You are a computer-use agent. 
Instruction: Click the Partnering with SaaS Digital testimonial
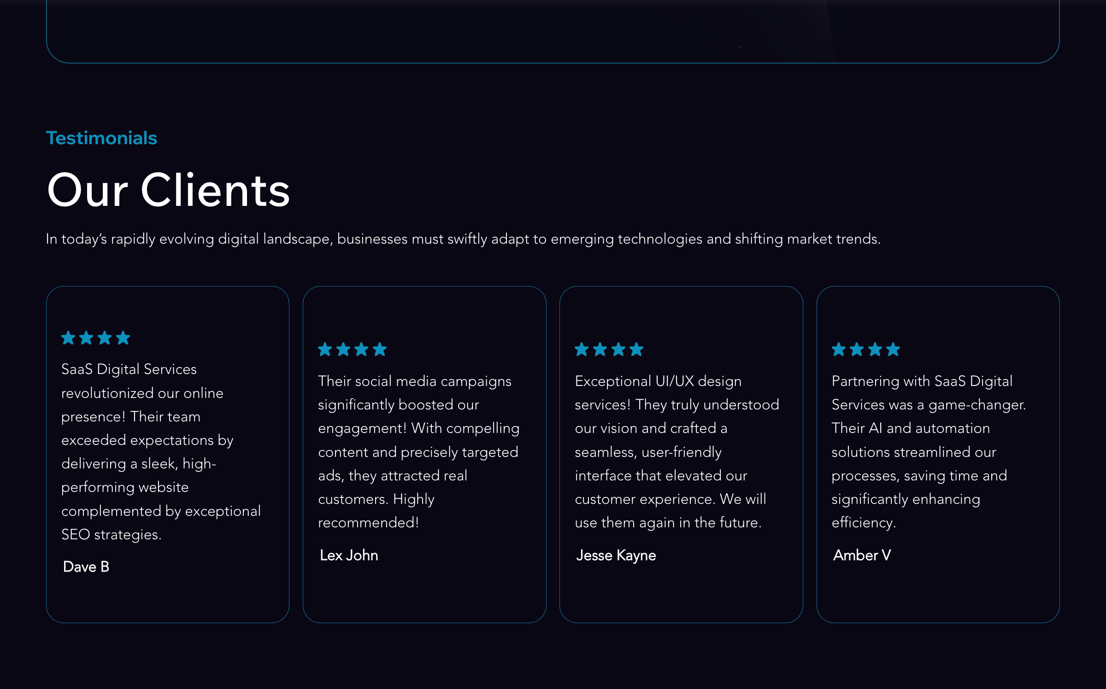pyautogui.click(x=929, y=452)
